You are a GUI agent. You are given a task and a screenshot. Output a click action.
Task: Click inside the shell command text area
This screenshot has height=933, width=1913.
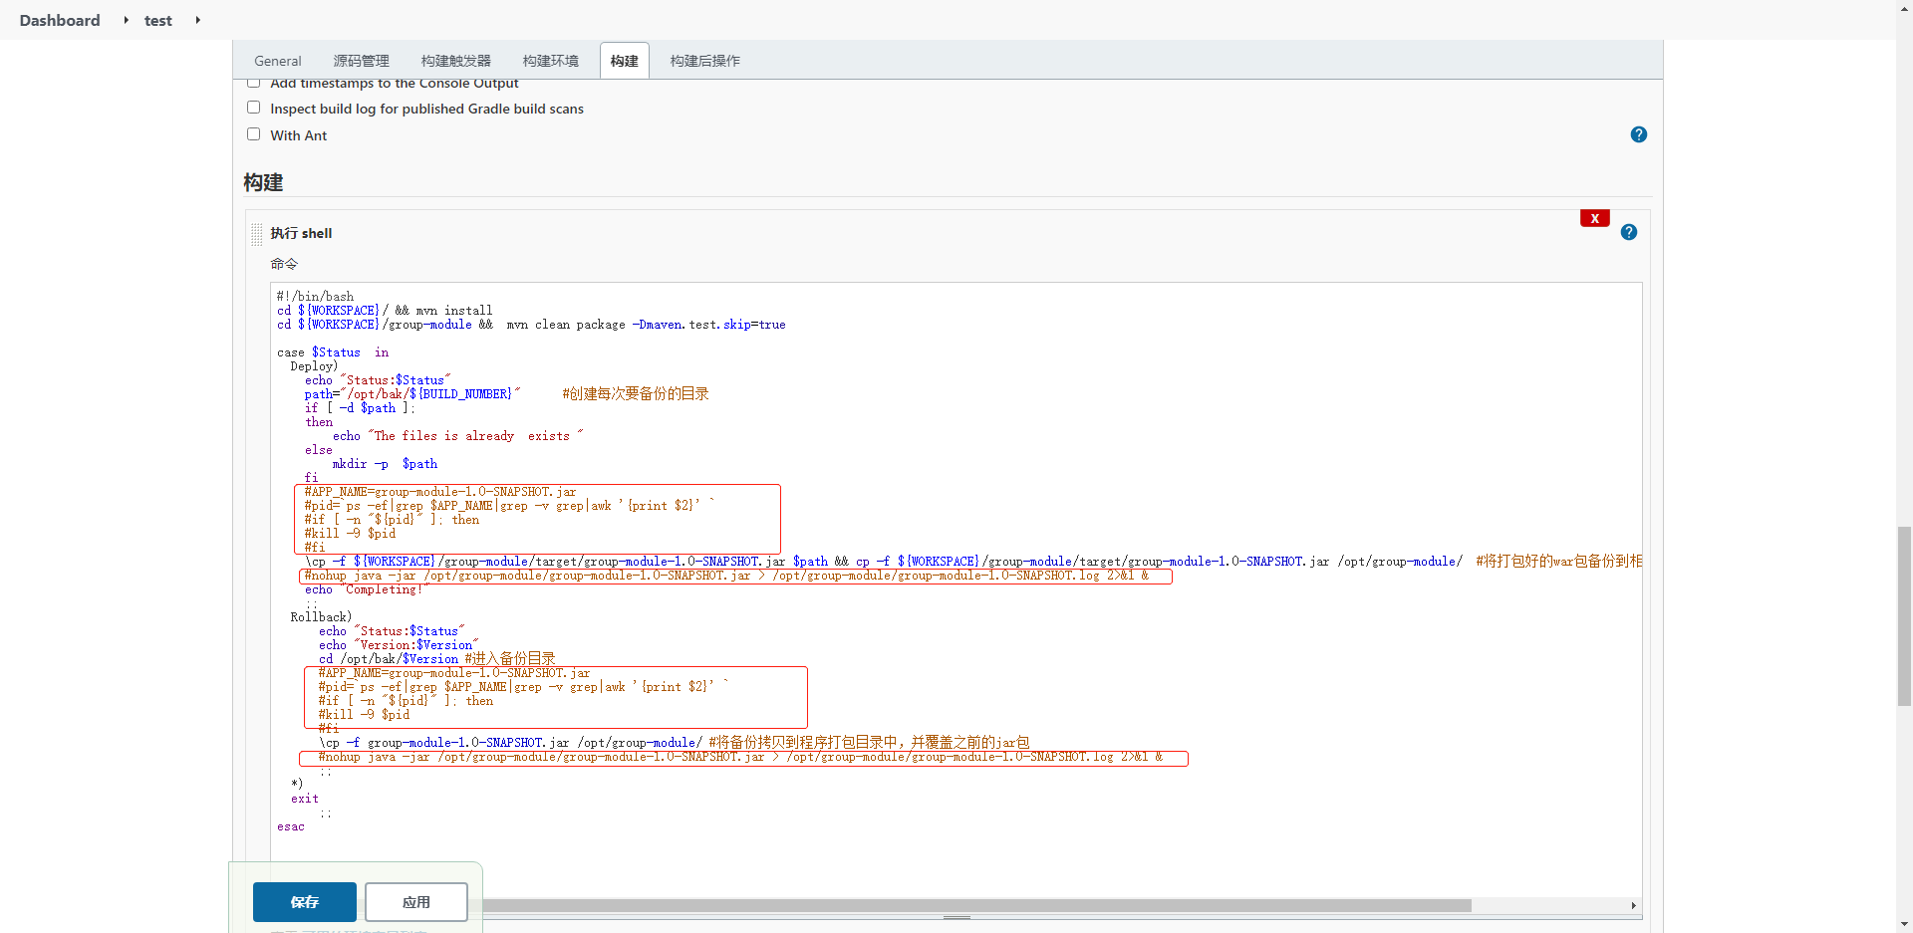click(x=956, y=589)
